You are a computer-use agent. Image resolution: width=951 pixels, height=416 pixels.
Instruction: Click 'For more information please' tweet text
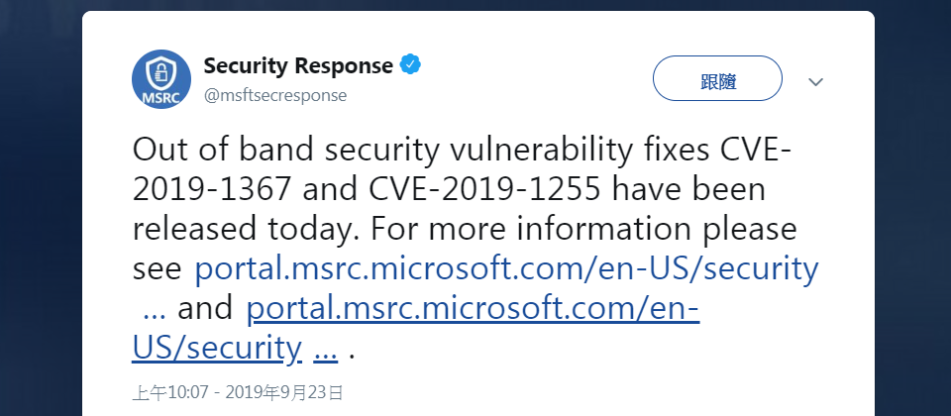582,229
